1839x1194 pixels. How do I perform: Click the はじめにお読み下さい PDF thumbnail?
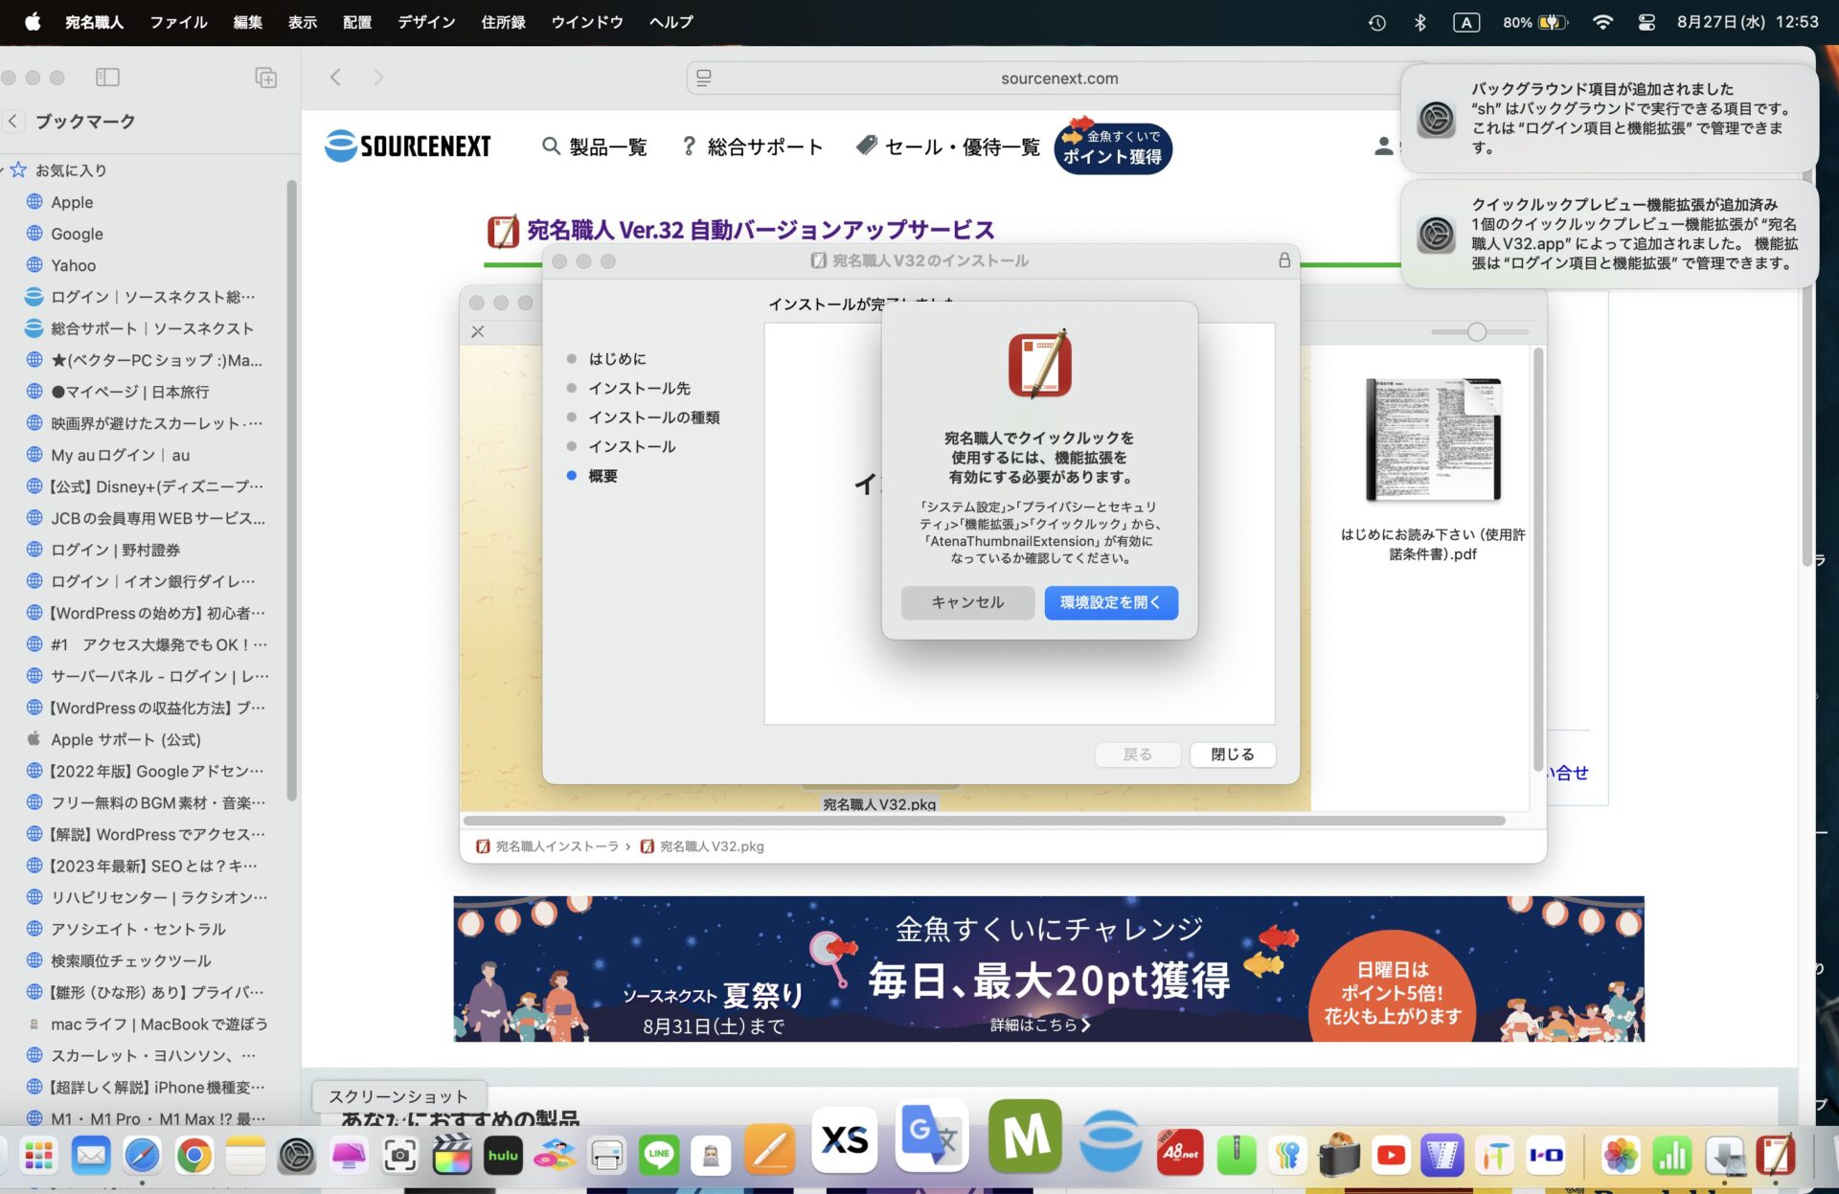[x=1433, y=439]
